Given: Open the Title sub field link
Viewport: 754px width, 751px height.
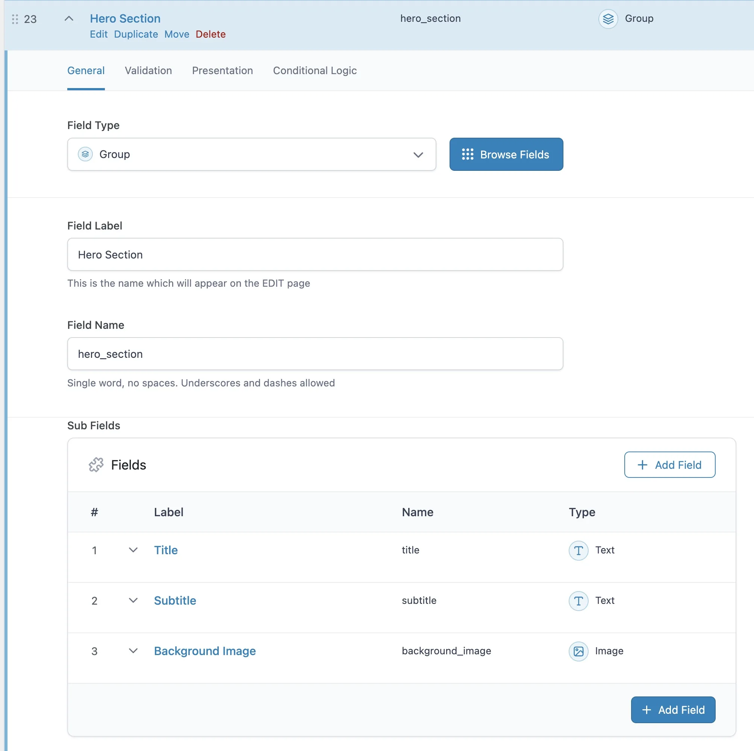Looking at the screenshot, I should pos(166,550).
